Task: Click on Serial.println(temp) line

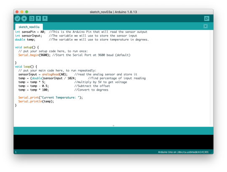Action: pos(36,102)
